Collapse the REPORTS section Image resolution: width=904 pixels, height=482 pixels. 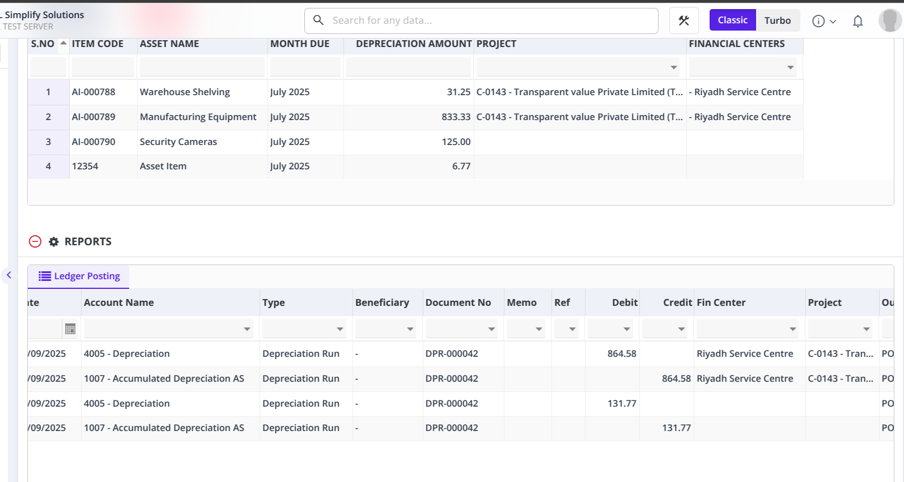35,242
